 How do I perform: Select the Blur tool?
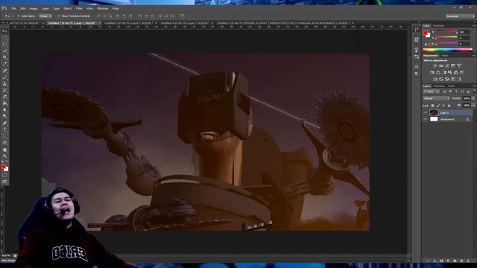(x=4, y=109)
